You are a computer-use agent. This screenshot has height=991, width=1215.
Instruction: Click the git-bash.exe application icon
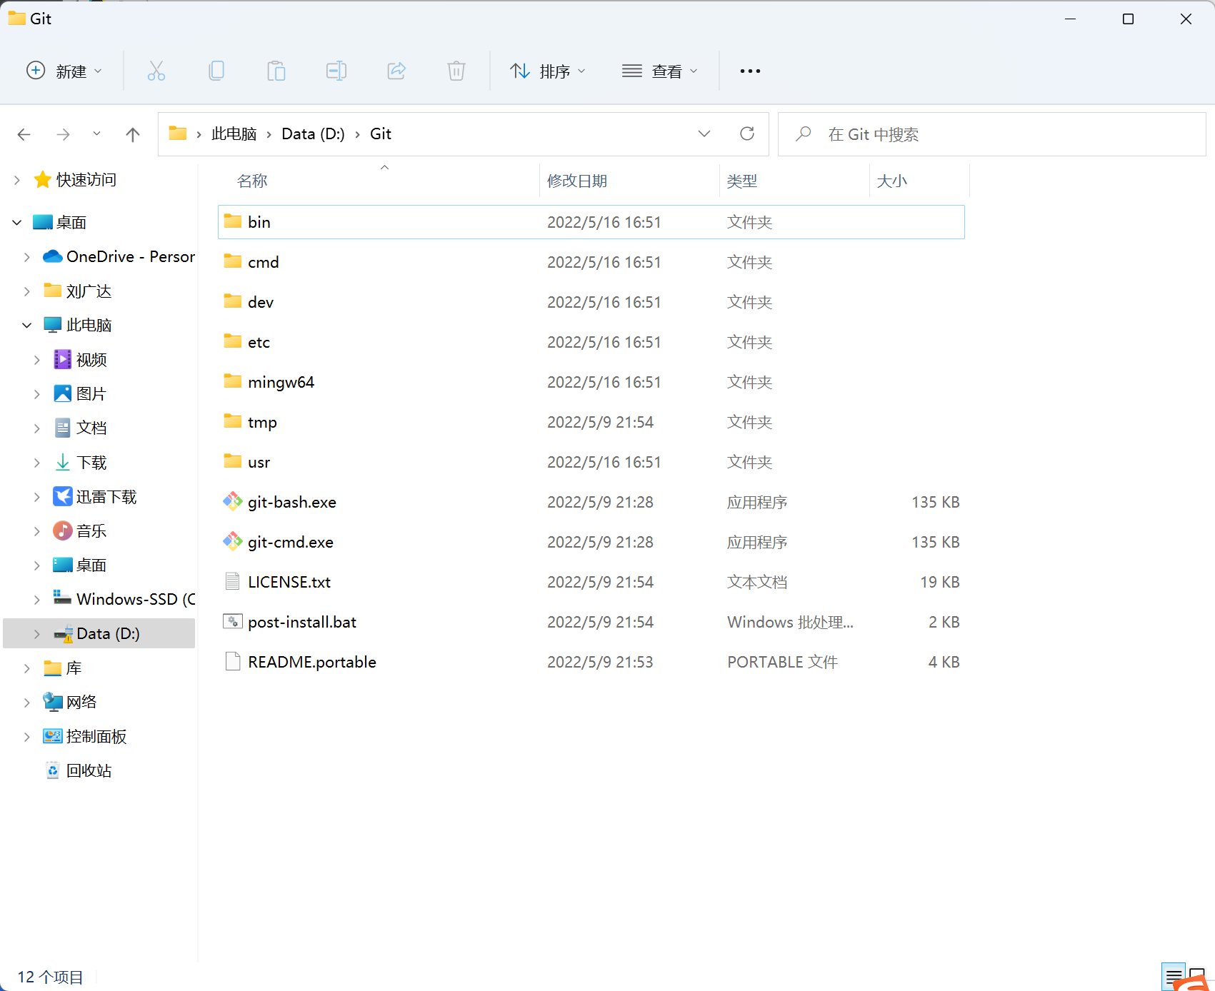tap(233, 502)
